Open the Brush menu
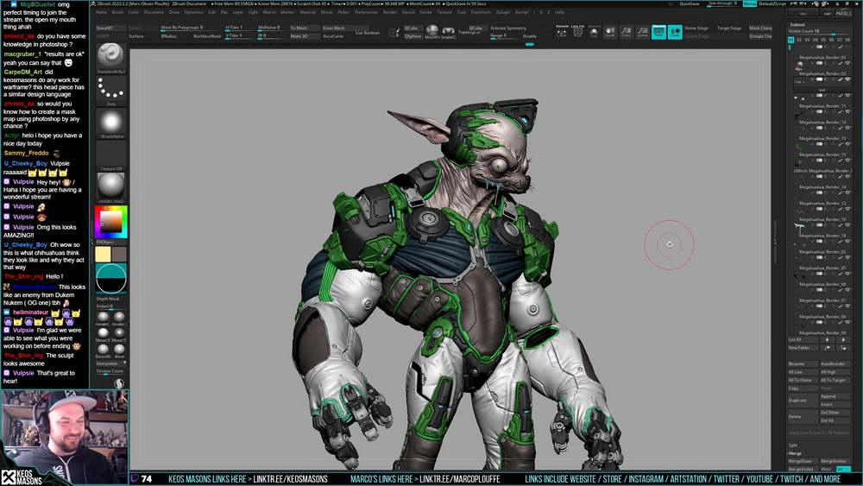This screenshot has height=486, width=863. [117, 12]
